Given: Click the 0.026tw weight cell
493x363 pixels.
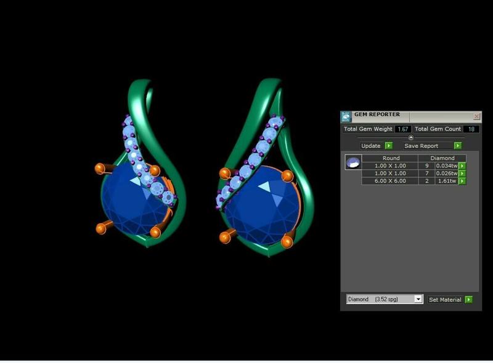Looking at the screenshot, I should pyautogui.click(x=446, y=174).
